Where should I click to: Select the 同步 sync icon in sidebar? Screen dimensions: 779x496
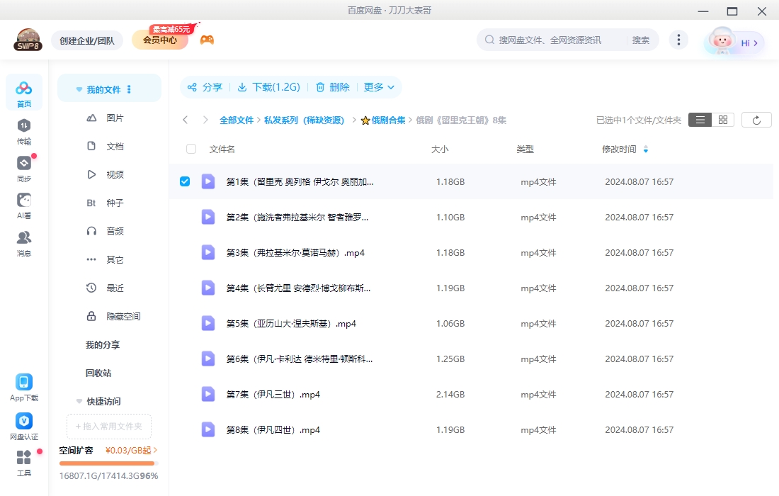pos(23,168)
